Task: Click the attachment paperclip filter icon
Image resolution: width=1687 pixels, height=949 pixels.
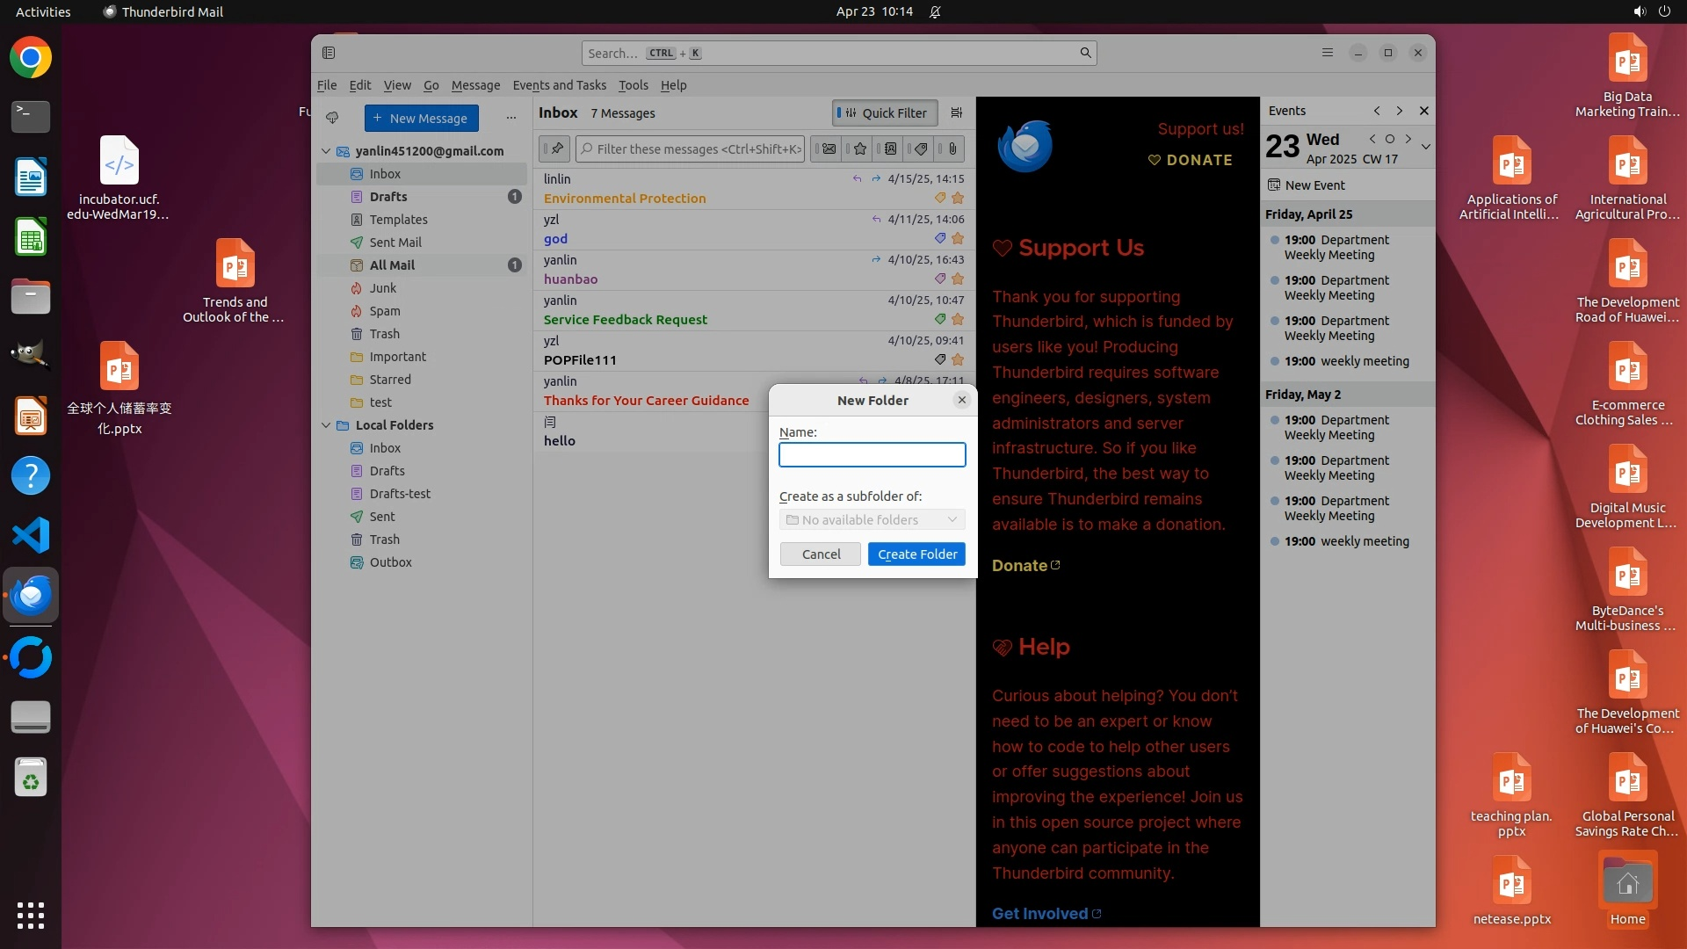Action: coord(952,149)
